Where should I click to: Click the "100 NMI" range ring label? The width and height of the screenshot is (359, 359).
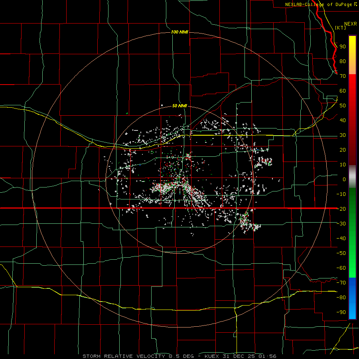(180, 32)
